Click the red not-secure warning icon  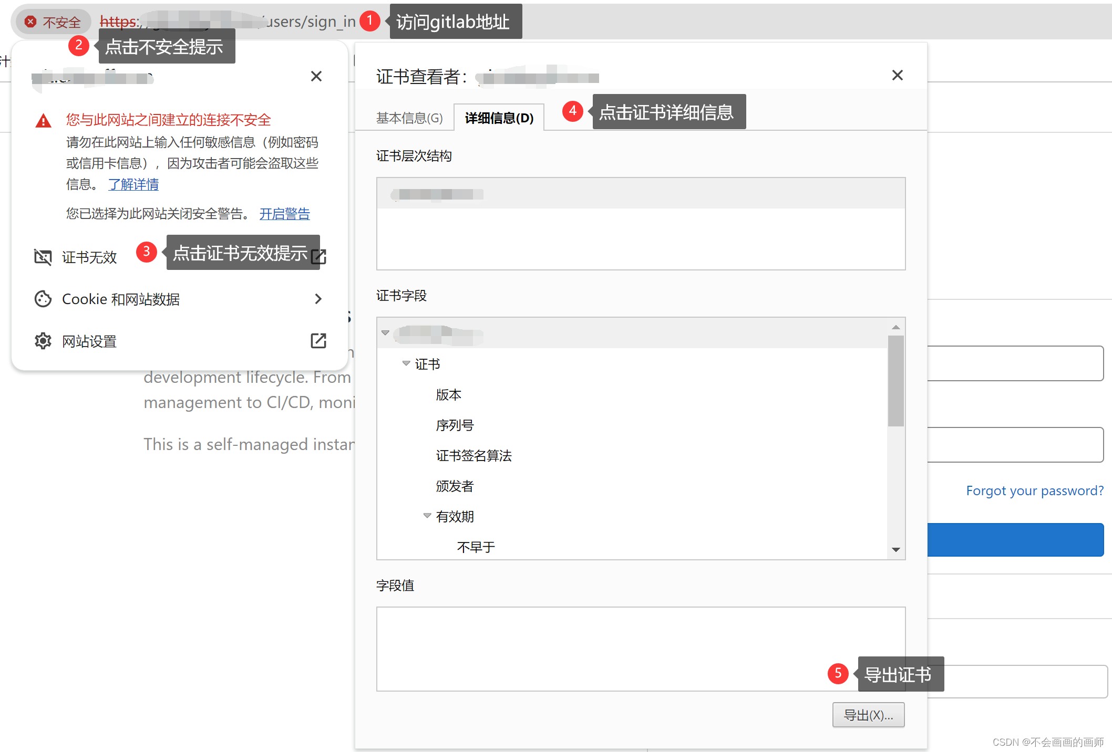click(x=30, y=22)
